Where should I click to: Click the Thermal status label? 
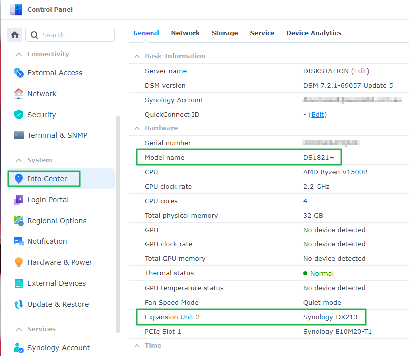point(169,273)
